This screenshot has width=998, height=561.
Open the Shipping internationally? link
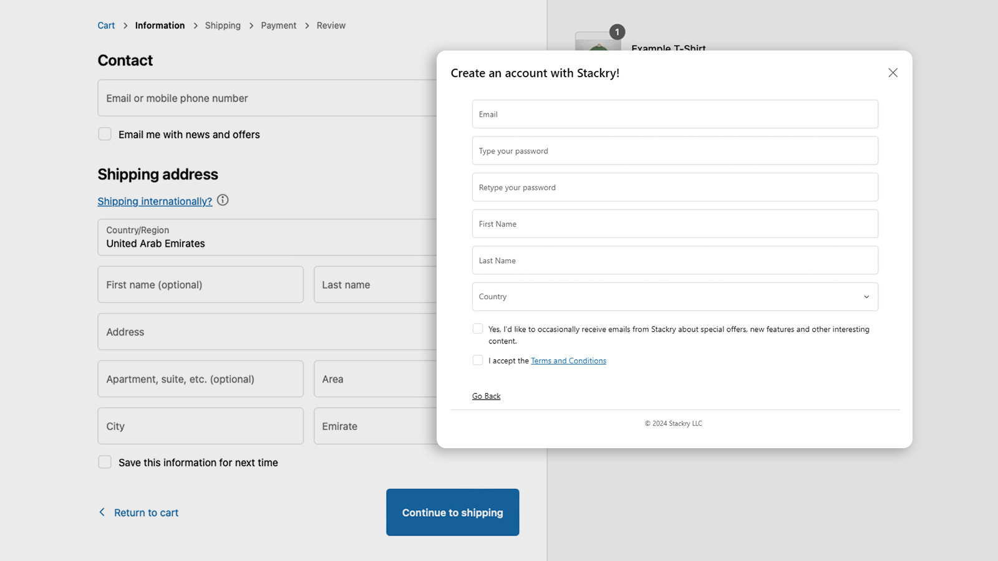click(155, 201)
